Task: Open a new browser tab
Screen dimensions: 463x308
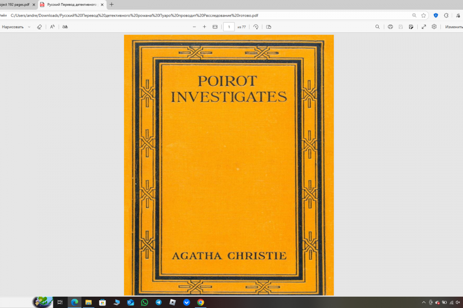Action: coord(112,5)
